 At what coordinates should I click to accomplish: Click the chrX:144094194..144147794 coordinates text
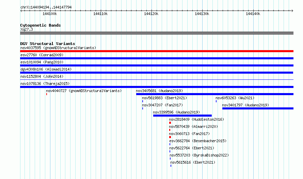tap(46, 7)
